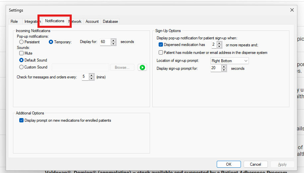Screen dimensions: 304x173
Task: Click Browse for custom sound file
Action: pos(122,67)
